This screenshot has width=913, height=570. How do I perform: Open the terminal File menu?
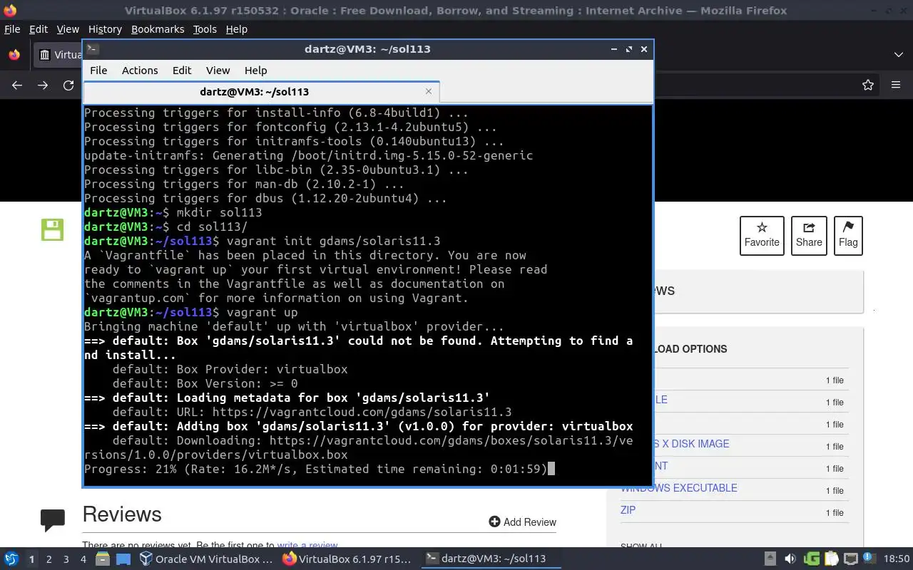pyautogui.click(x=98, y=70)
